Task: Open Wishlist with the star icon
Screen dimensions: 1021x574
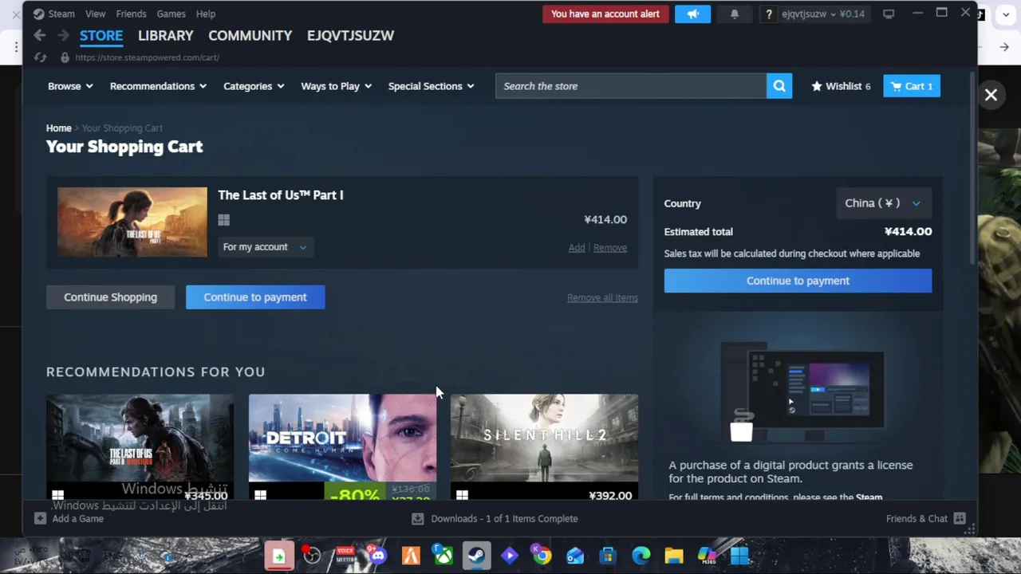Action: coord(841,86)
